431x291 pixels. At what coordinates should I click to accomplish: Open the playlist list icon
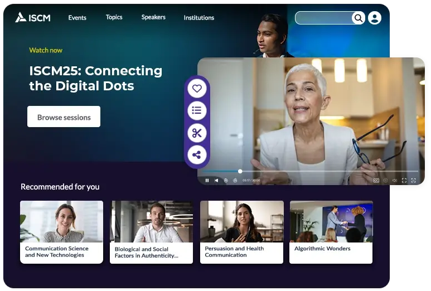(x=197, y=110)
